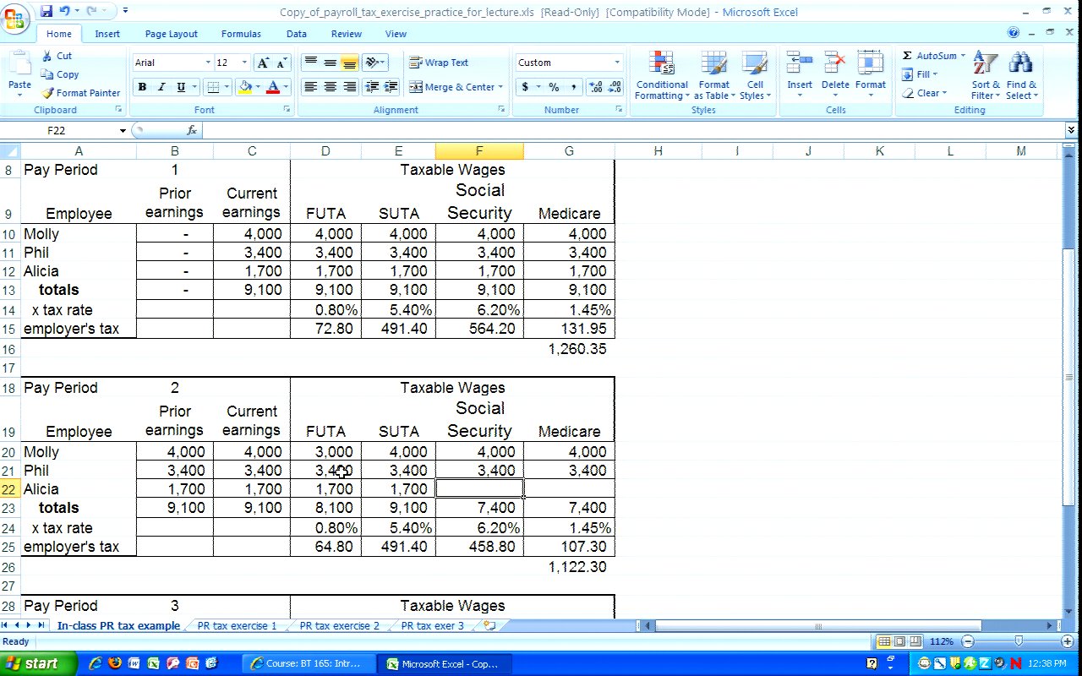Screen dimensions: 1082x676
Task: Switch to PR tax exercise 1 sheet
Action: click(237, 626)
